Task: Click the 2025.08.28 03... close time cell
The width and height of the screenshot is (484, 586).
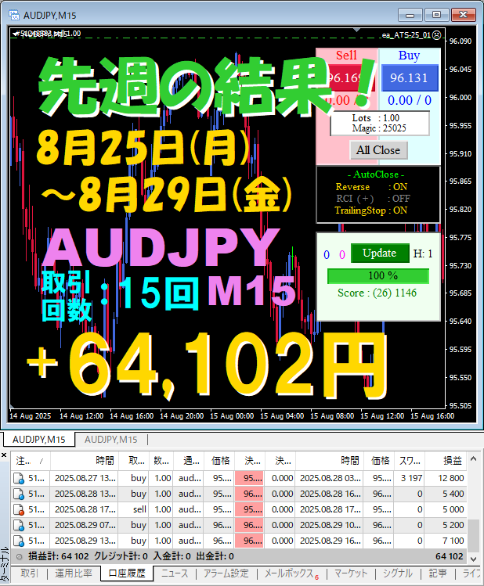Action: 330,478
